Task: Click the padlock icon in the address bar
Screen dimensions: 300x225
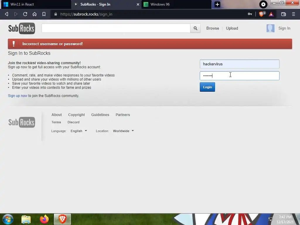Action: [x=55, y=14]
